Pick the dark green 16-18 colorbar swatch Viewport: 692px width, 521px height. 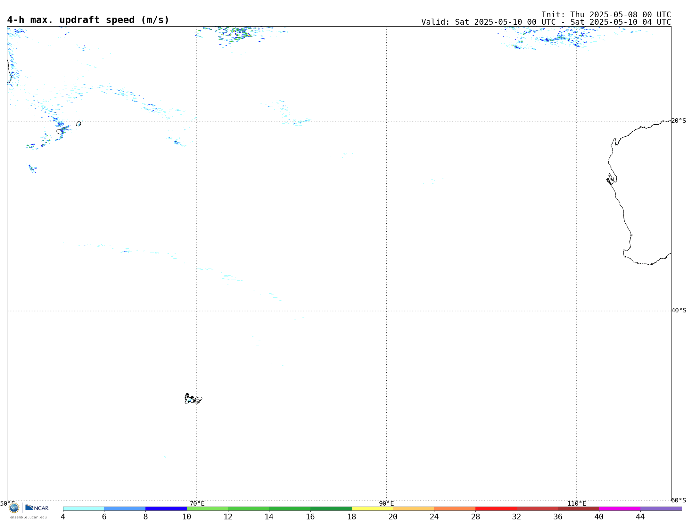tap(331, 509)
